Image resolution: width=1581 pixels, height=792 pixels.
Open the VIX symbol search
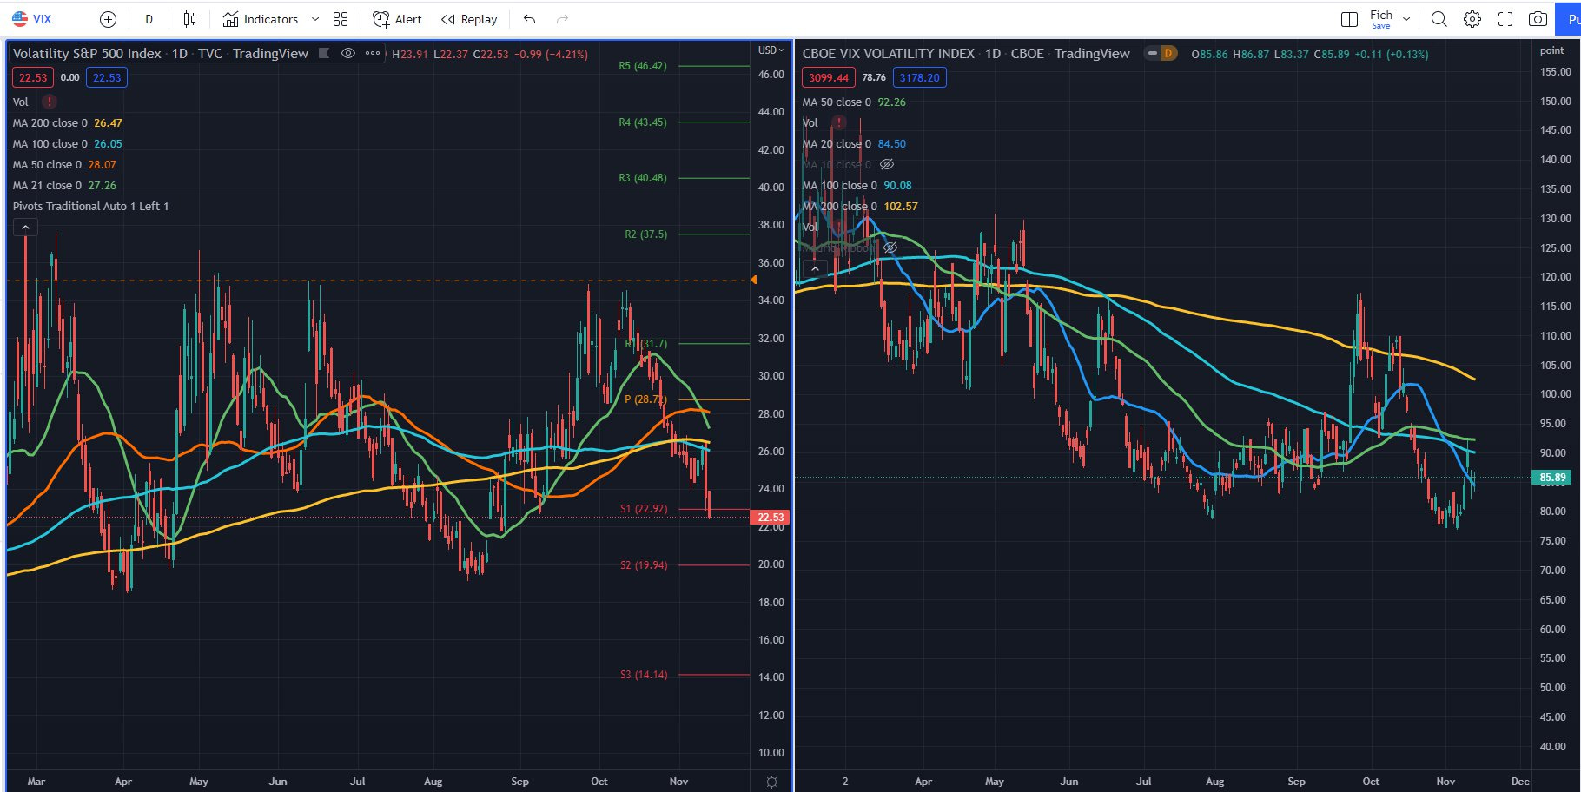click(32, 19)
